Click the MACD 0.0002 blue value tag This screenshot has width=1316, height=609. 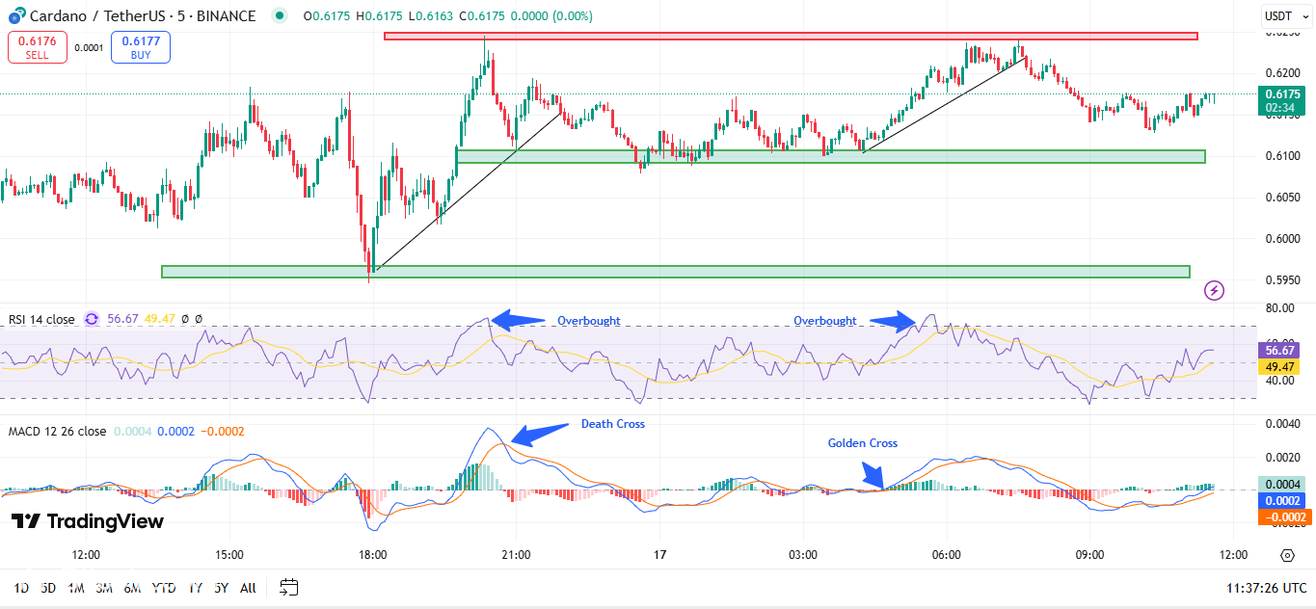(x=1282, y=501)
